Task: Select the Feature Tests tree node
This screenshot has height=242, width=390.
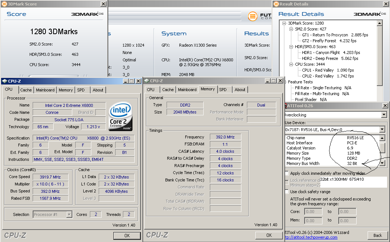Action: 300,82
